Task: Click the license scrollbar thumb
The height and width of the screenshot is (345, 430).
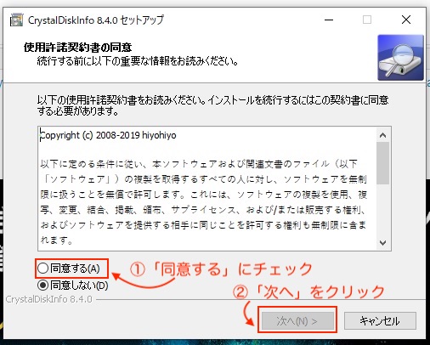Action: pos(382,163)
